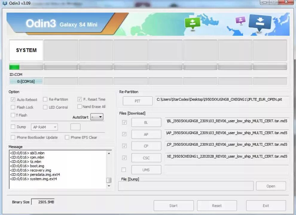Click the Open button for File Dump

(271, 186)
